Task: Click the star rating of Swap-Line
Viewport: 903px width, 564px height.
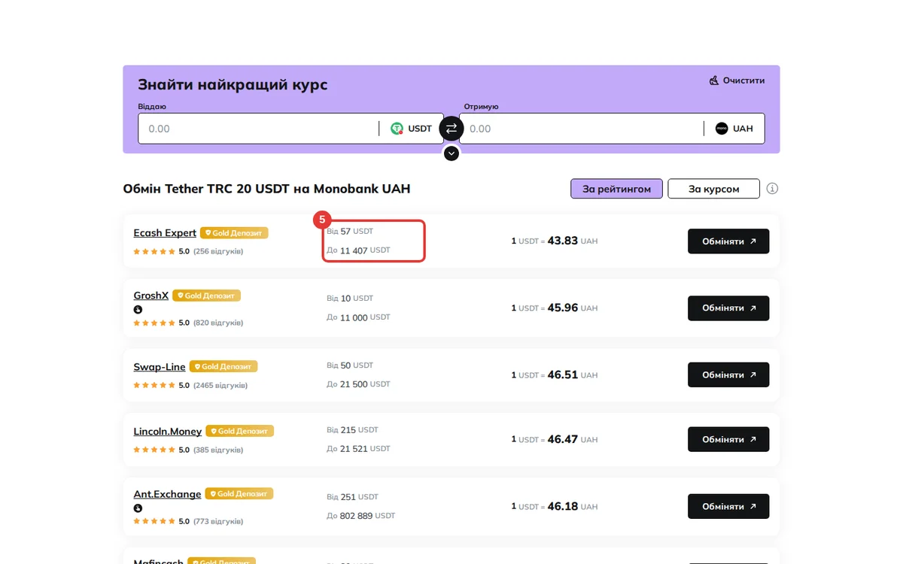Action: tap(154, 385)
